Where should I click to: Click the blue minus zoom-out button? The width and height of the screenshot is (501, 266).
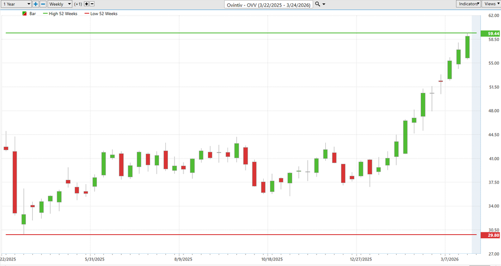43,4
